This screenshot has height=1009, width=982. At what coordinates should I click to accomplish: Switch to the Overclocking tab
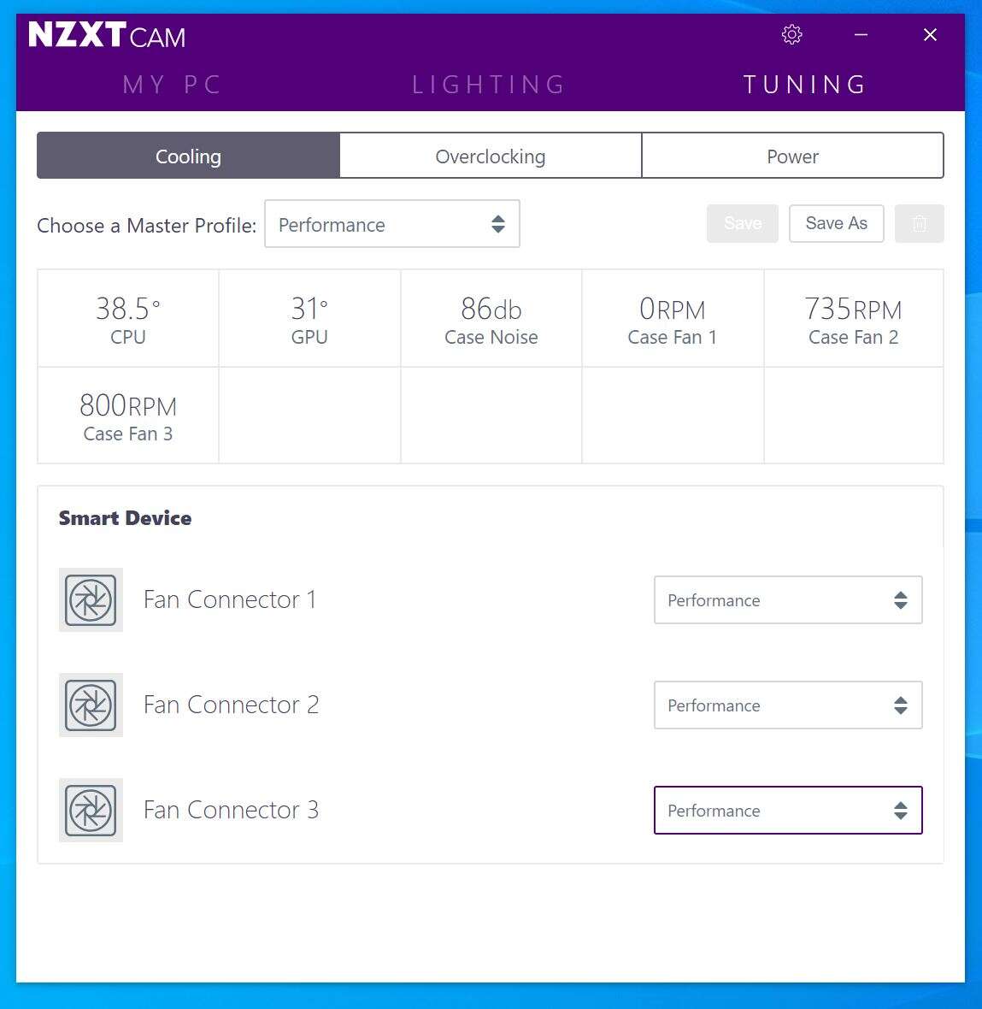point(491,156)
